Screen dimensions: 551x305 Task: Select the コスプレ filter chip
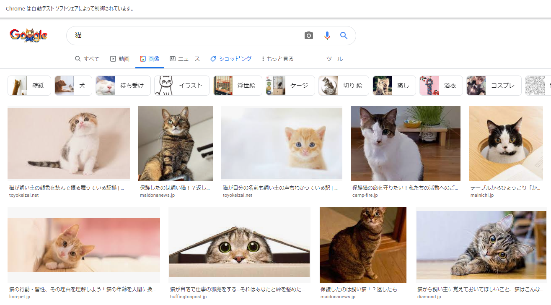point(494,86)
